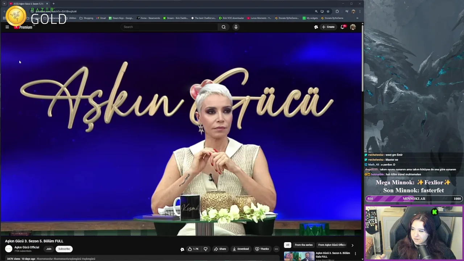
Task: Open the Gmail bookmark
Action: point(101,18)
